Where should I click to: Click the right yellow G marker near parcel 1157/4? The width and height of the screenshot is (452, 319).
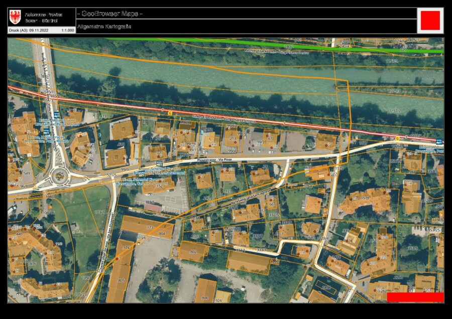[398, 138]
